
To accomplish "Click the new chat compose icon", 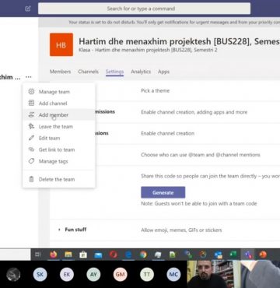I will point(28,9).
